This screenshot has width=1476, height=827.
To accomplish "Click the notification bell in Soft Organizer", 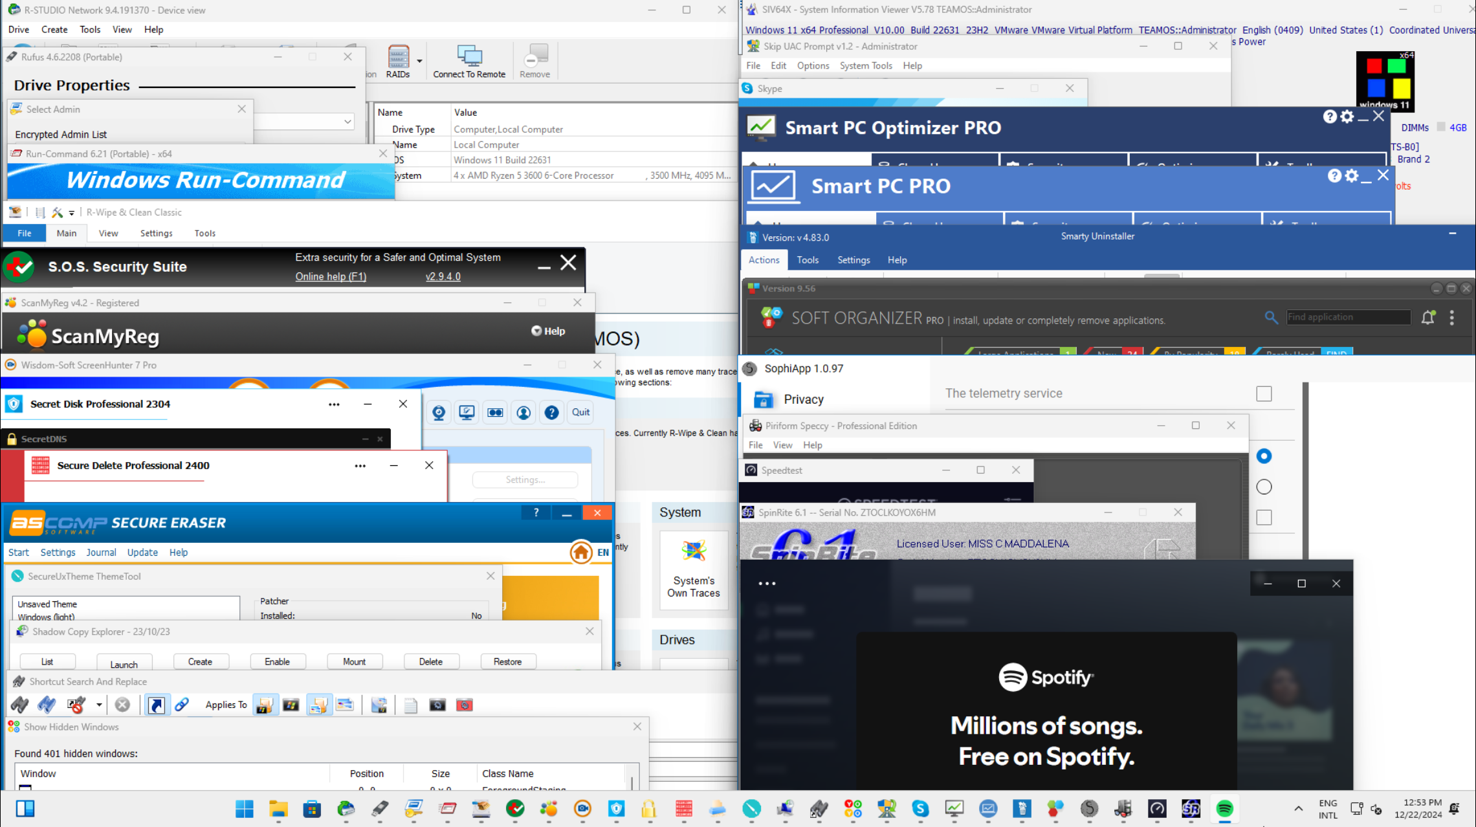I will point(1428,317).
